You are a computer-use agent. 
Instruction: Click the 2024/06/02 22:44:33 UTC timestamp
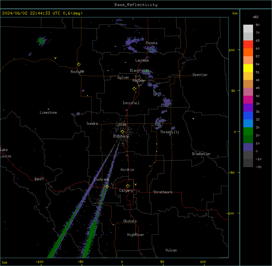pyautogui.click(x=31, y=13)
